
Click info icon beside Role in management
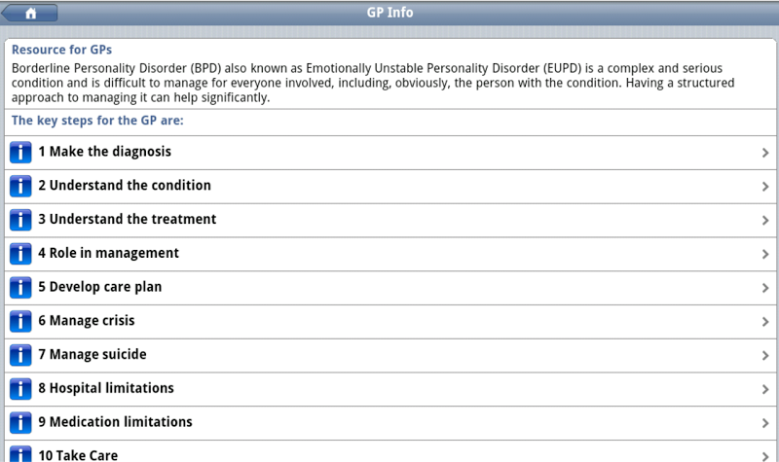tap(20, 254)
